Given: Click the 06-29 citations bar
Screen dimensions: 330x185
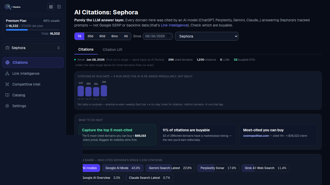Looking at the screenshot, I should coord(88,91).
